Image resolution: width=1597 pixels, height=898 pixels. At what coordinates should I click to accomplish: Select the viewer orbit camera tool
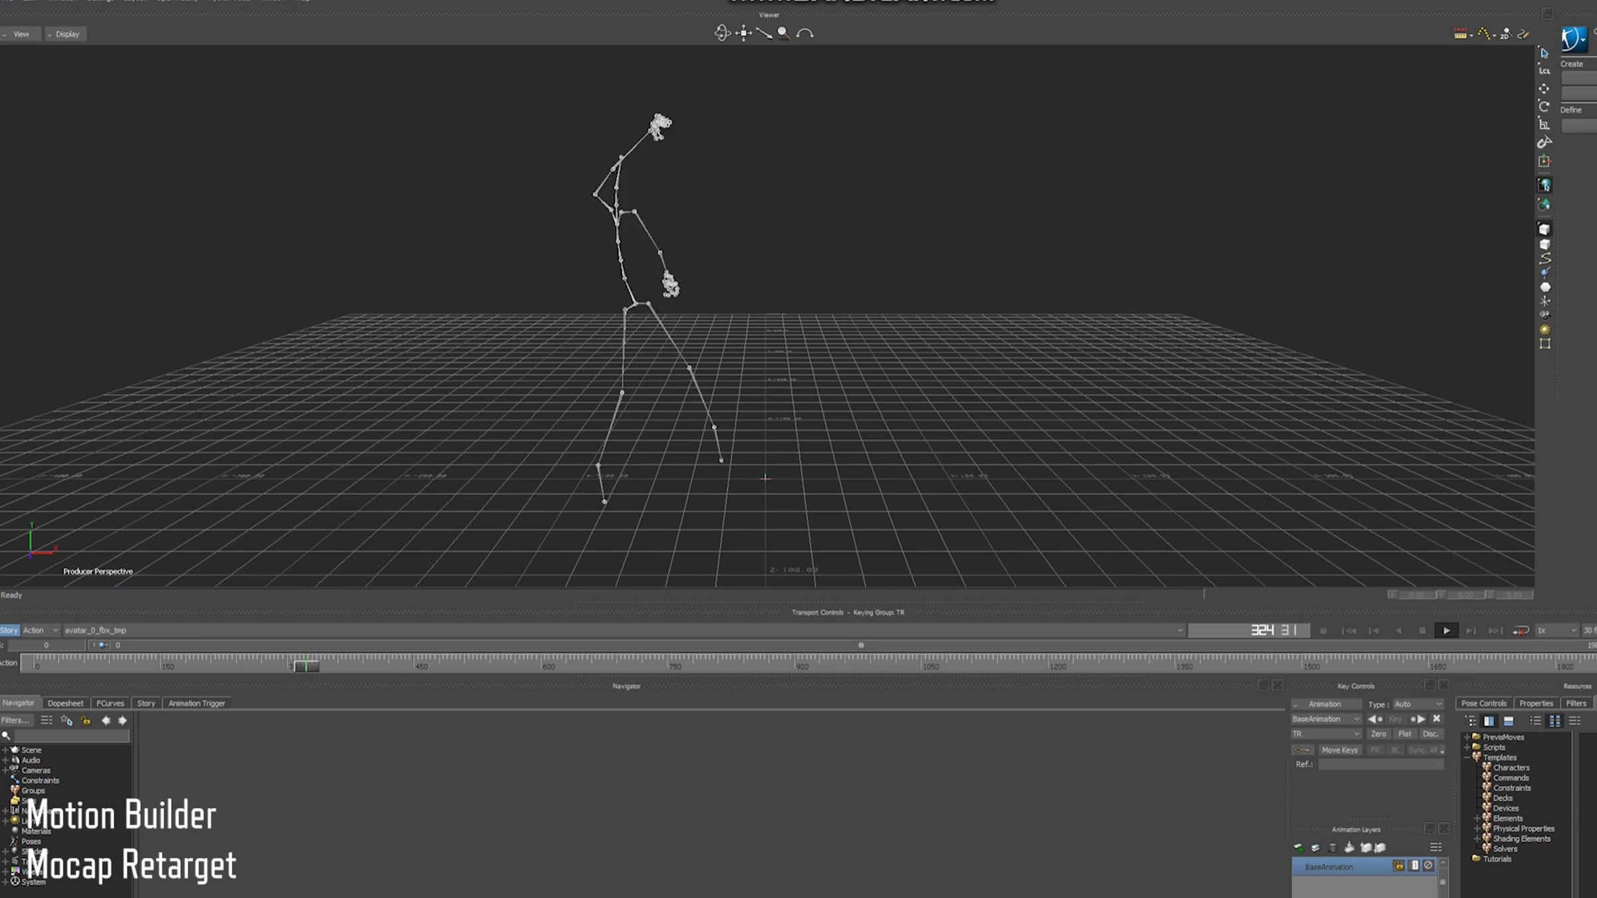pos(722,33)
